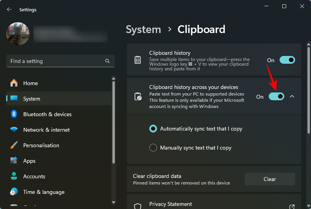Select System in the sidebar
Screen dimensions: 311x209
pyautogui.click(x=59, y=99)
